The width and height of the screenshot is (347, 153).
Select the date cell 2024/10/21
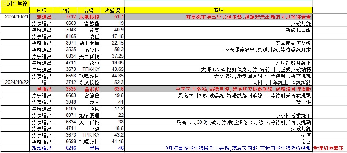(15, 16)
